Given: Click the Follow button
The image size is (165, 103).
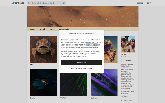Looking at the screenshot, I should click(x=128, y=61).
